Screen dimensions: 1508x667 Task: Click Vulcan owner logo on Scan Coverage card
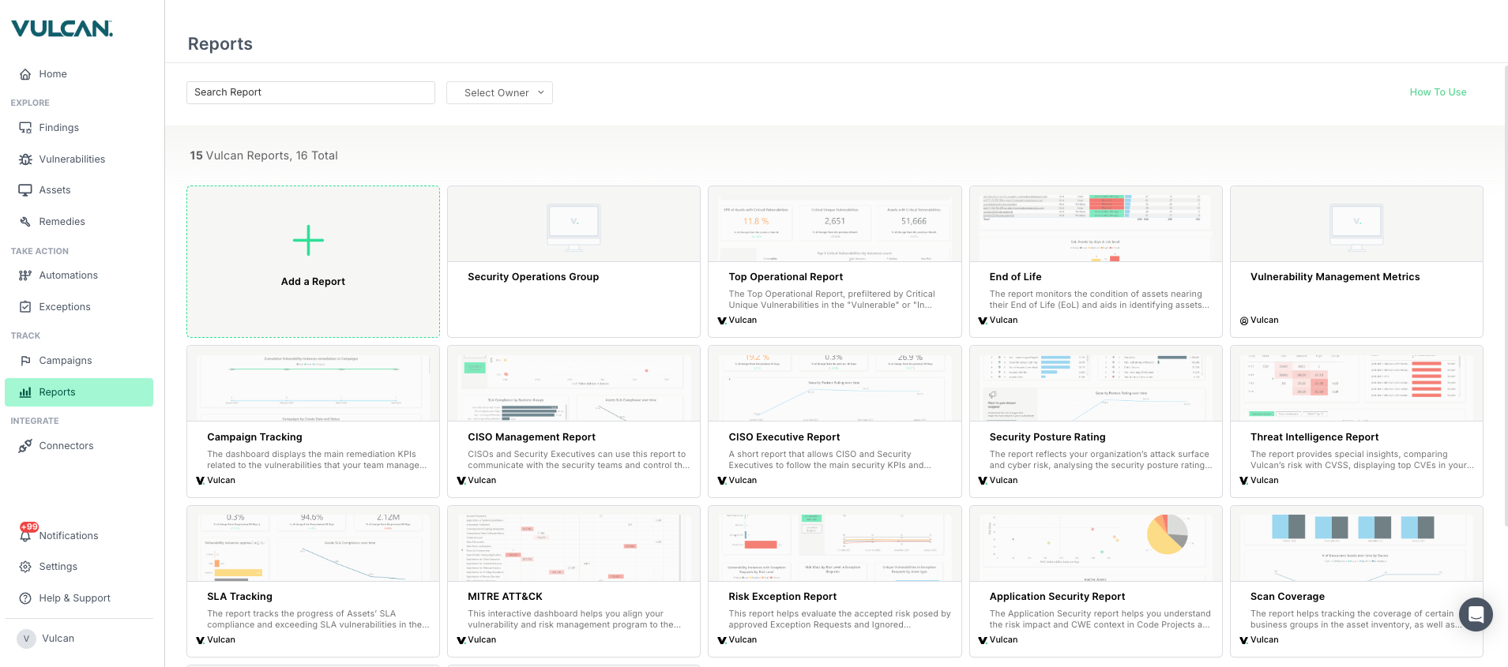(1243, 640)
